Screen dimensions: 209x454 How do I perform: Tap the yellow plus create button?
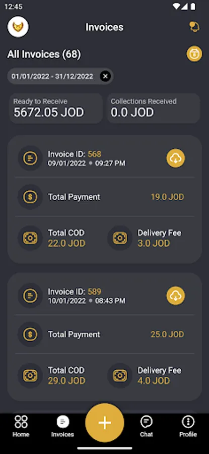(105, 423)
